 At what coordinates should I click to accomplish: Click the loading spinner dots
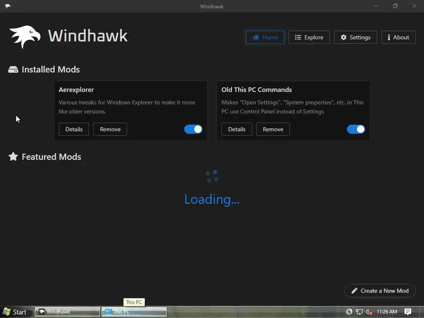coord(212,176)
